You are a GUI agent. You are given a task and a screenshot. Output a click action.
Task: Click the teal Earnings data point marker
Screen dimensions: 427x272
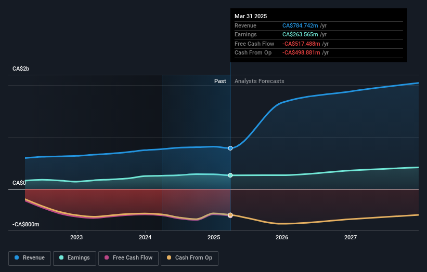click(x=230, y=175)
